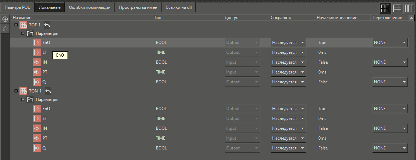The image size is (416, 160).
Task: Click the output icon of TOF_1 EnO
Action: (37, 43)
